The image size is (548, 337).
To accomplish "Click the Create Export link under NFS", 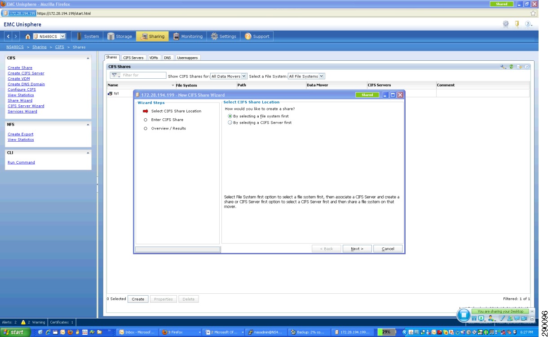I will (x=21, y=135).
